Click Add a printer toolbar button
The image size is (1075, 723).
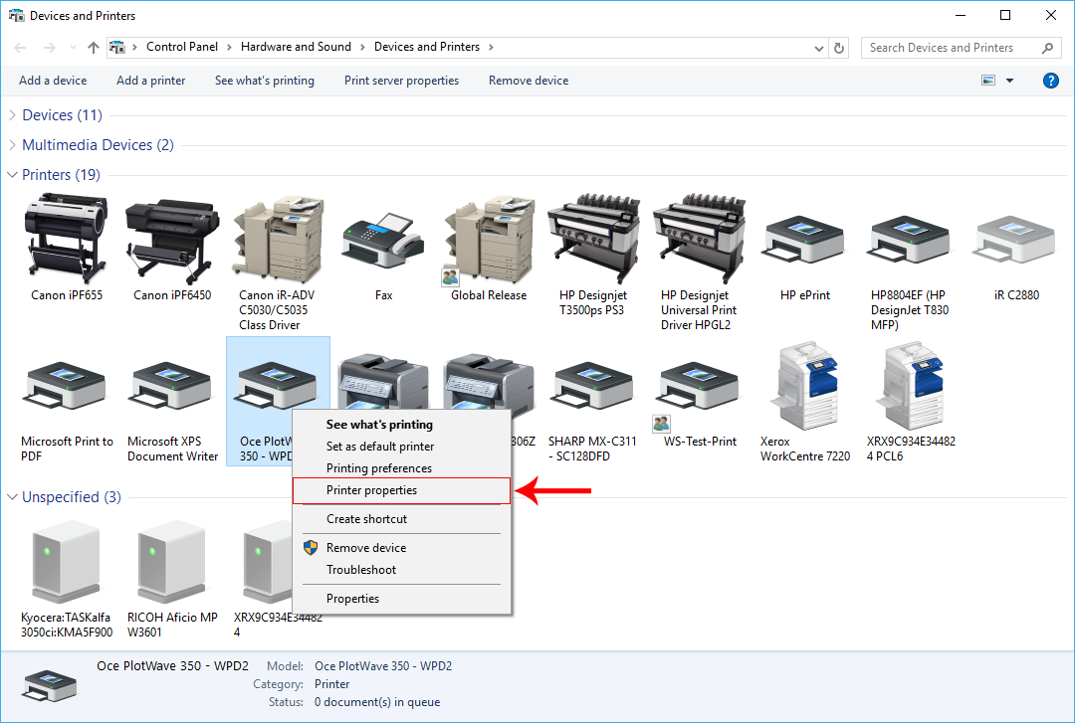[151, 81]
